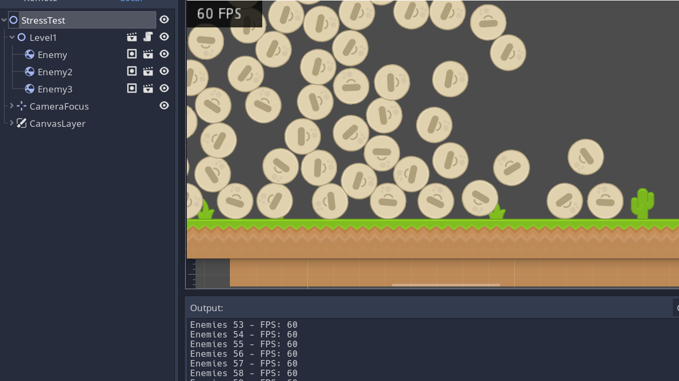This screenshot has width=679, height=381.
Task: Hide the Level1 node
Action: 164,37
